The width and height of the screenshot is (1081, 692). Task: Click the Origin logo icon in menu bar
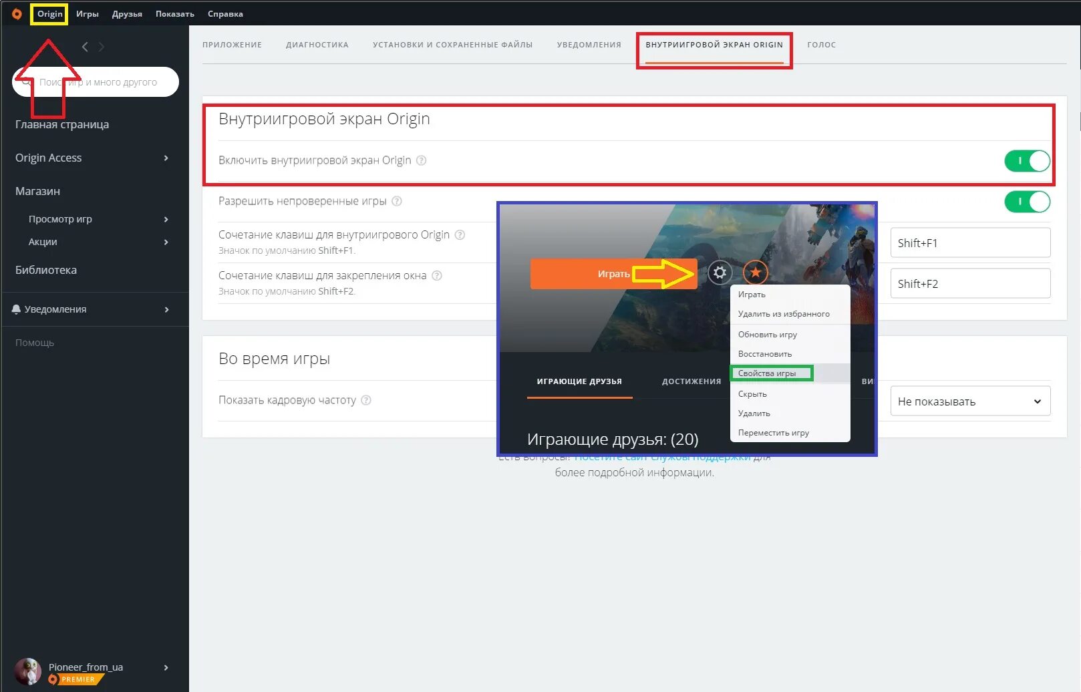17,13
